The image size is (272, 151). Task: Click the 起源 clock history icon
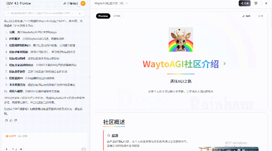coord(109,136)
